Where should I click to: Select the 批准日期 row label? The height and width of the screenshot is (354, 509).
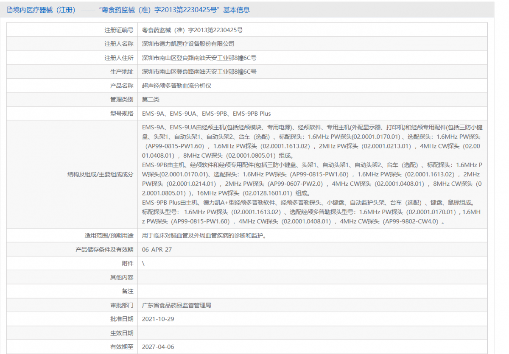(x=122, y=319)
